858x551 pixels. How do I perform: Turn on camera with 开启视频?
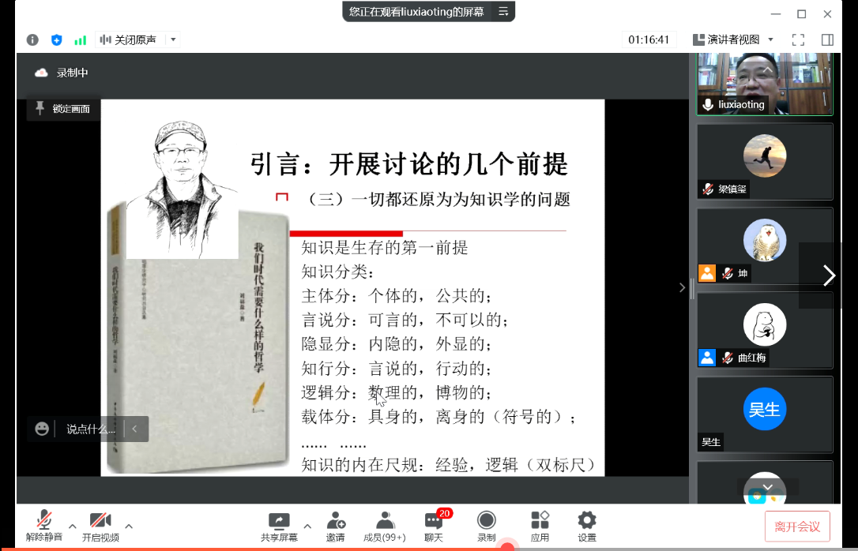100,526
